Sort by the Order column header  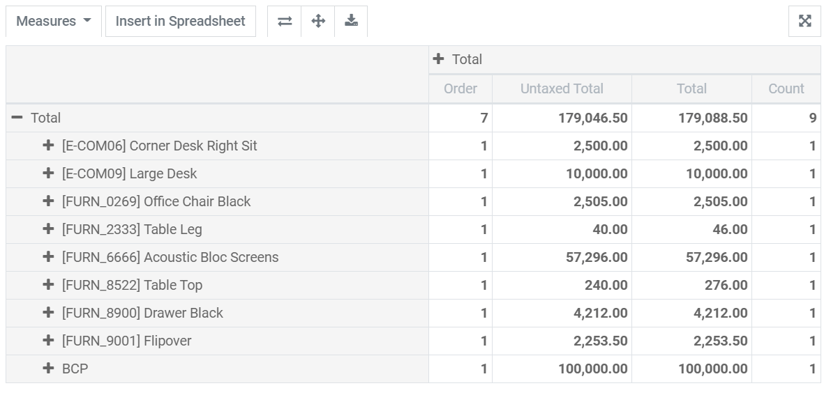(461, 88)
